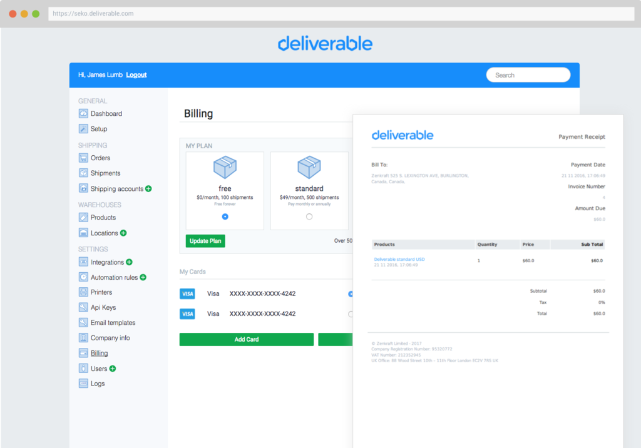Click the free plan card
Screen dimensions: 641x448
(x=225, y=191)
